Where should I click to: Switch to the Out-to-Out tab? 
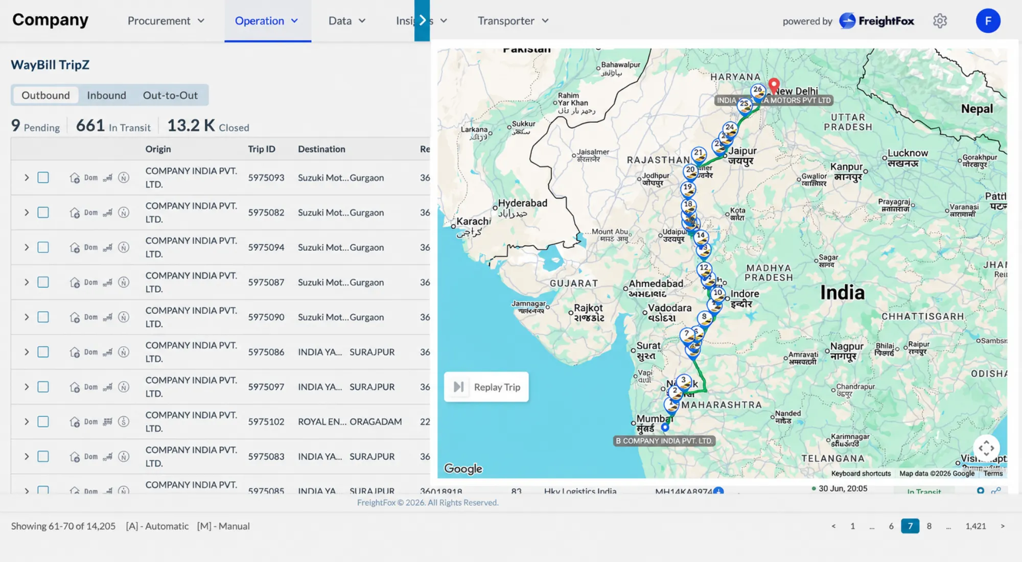[x=170, y=95]
